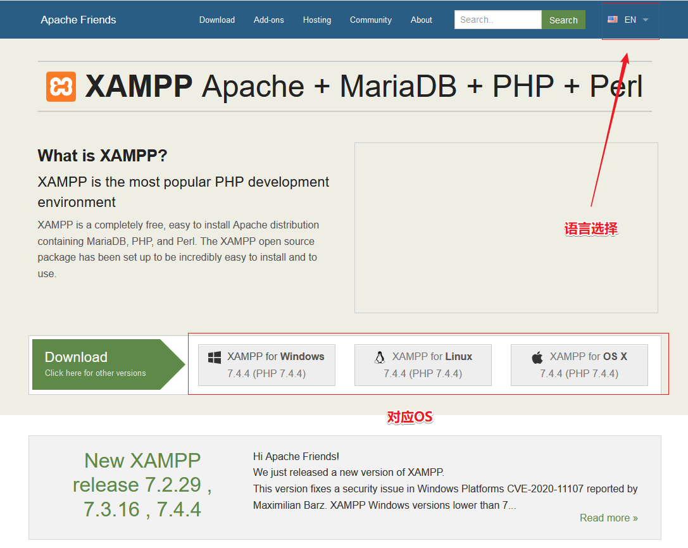The image size is (688, 548).
Task: Expand the EN language dropdown arrow
Action: click(x=646, y=20)
